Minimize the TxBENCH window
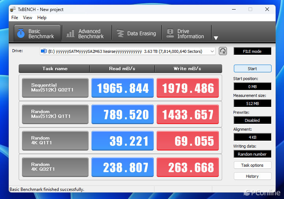Viewport: 284px width, 199px height. click(x=234, y=9)
